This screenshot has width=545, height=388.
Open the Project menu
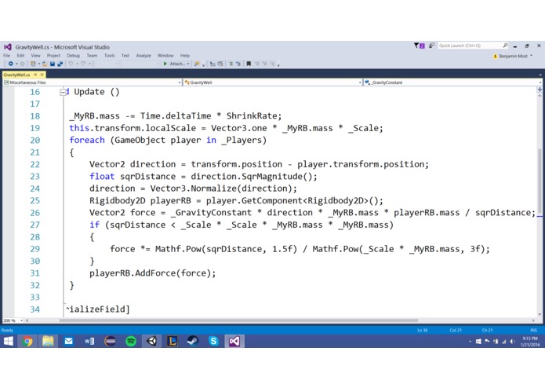point(53,55)
